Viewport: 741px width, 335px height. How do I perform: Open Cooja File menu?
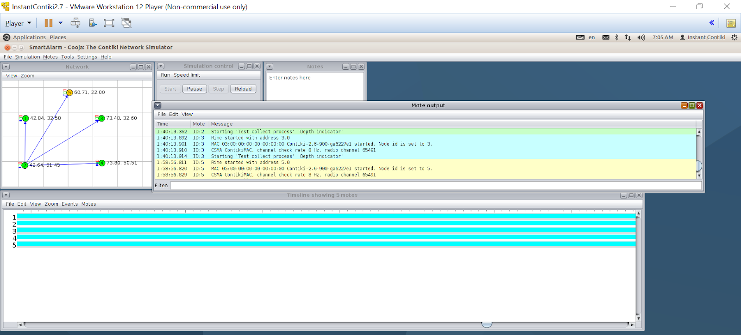tap(8, 57)
